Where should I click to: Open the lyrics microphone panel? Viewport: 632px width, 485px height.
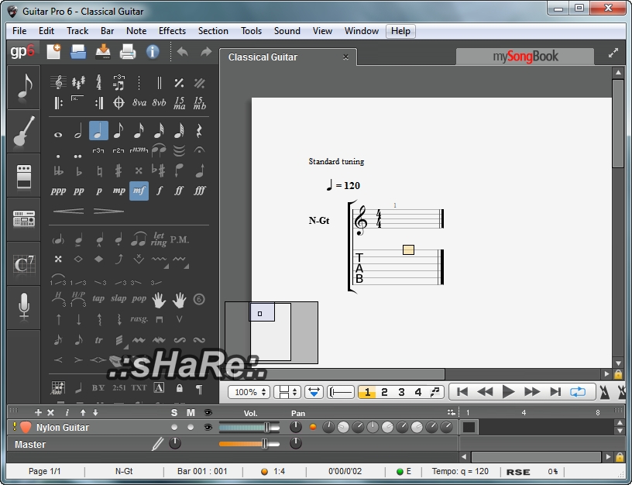tap(24, 308)
